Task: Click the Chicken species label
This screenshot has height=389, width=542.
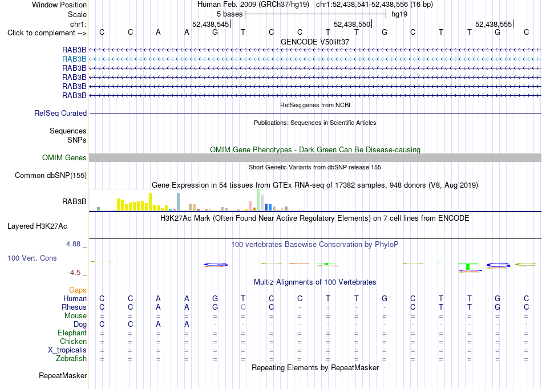Action: pyautogui.click(x=73, y=342)
